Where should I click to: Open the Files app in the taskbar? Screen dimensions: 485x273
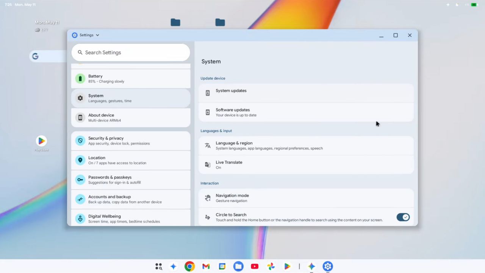click(238, 267)
